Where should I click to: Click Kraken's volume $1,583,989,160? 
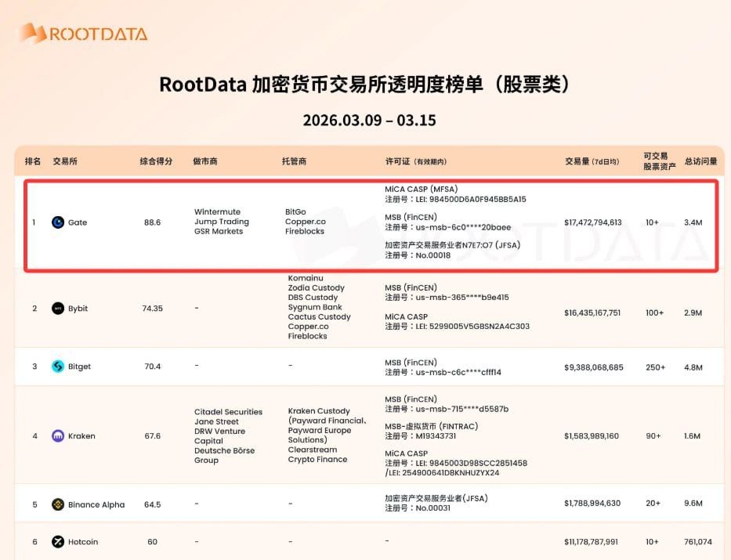point(592,436)
